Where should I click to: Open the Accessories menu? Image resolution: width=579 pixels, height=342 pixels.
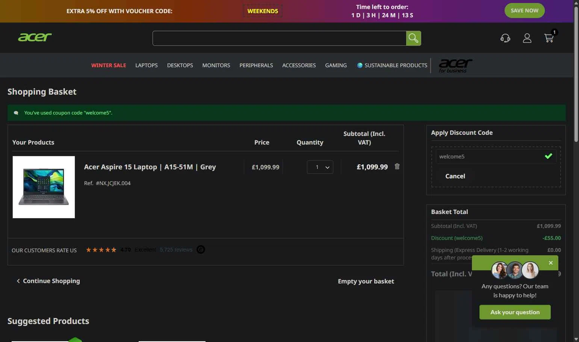click(299, 65)
